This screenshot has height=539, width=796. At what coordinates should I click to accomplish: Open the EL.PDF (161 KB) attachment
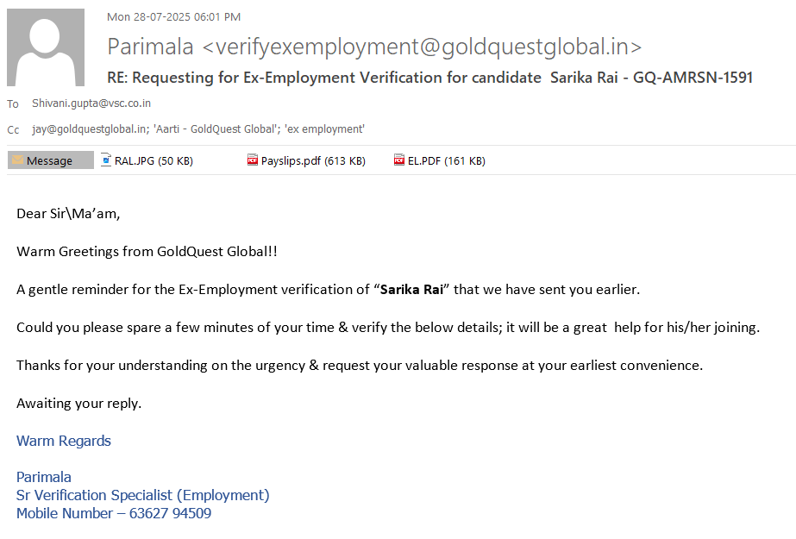446,160
